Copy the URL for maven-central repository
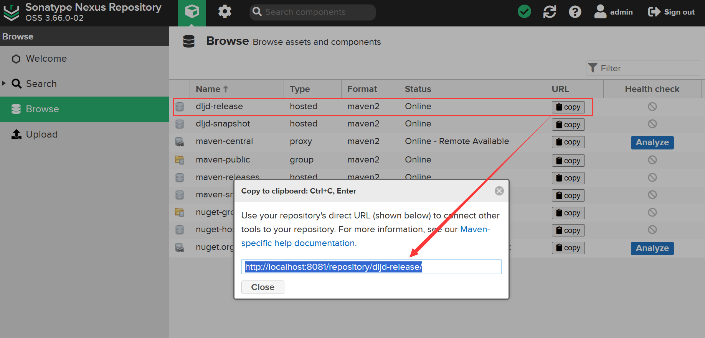The height and width of the screenshot is (338, 705). tap(568, 142)
